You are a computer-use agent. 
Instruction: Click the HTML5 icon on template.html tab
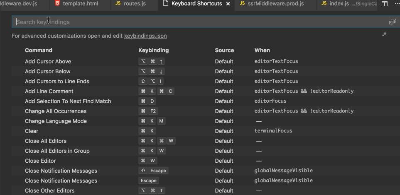57,4
